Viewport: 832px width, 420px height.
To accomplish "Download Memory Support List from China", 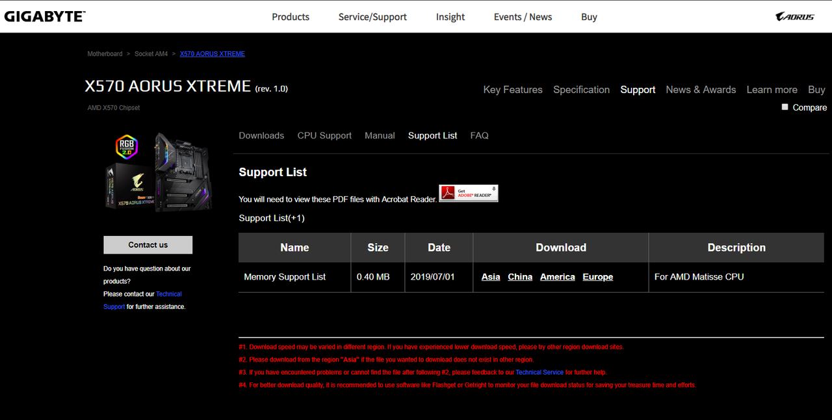I will 520,277.
